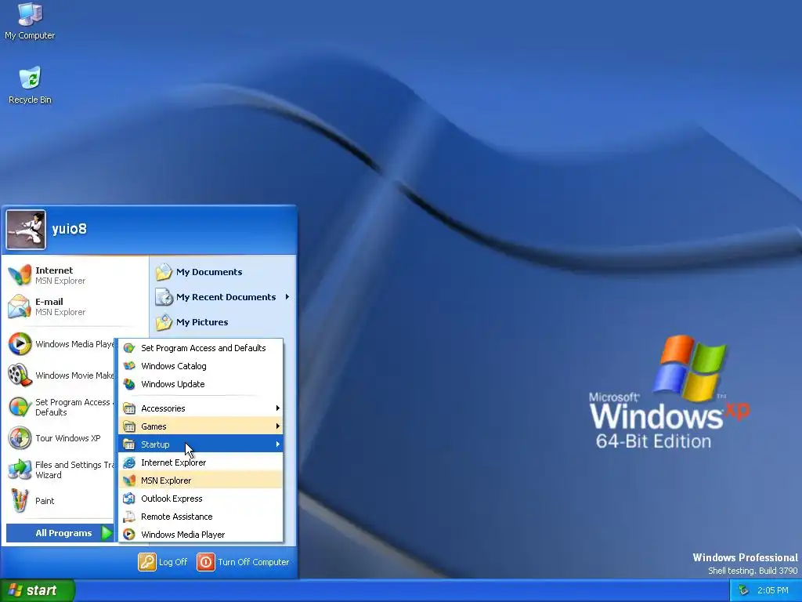This screenshot has width=802, height=602.
Task: Click the yuio8 user name text
Action: click(x=69, y=229)
